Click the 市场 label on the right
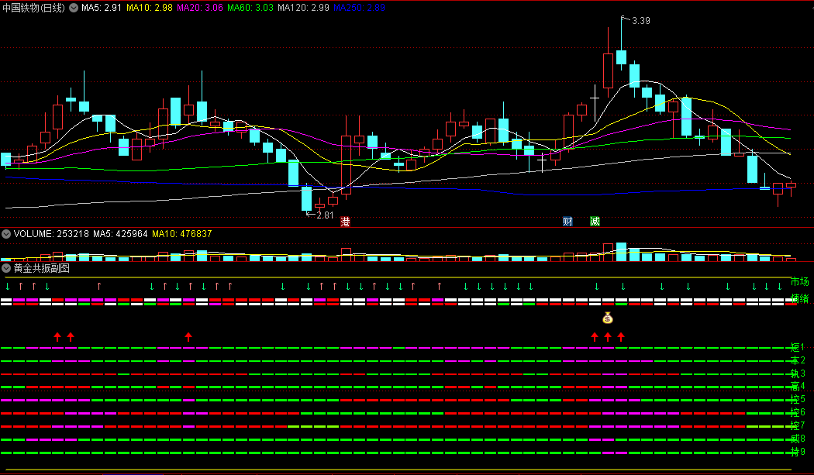This screenshot has height=475, width=814. [x=799, y=282]
